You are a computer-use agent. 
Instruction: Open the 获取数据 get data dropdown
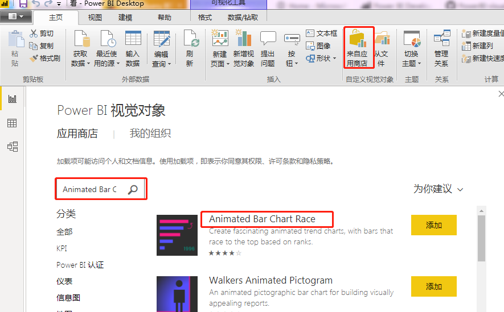pyautogui.click(x=80, y=48)
